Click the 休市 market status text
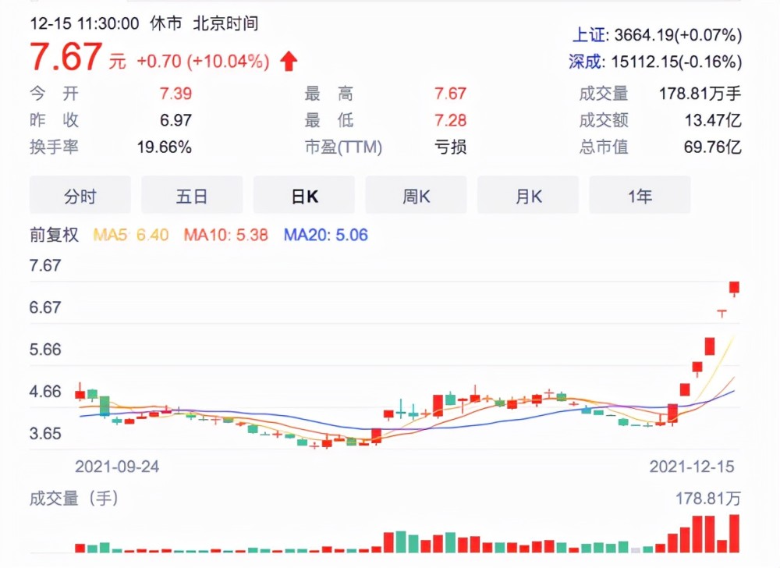Viewport: 780px width, 568px height. [x=166, y=23]
